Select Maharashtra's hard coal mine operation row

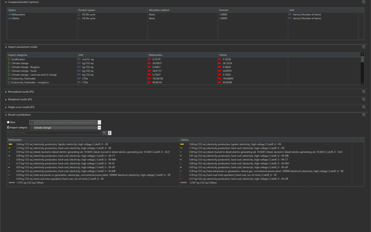(x=93, y=179)
